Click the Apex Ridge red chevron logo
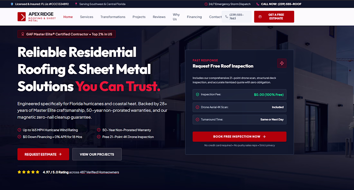 tap(22, 17)
